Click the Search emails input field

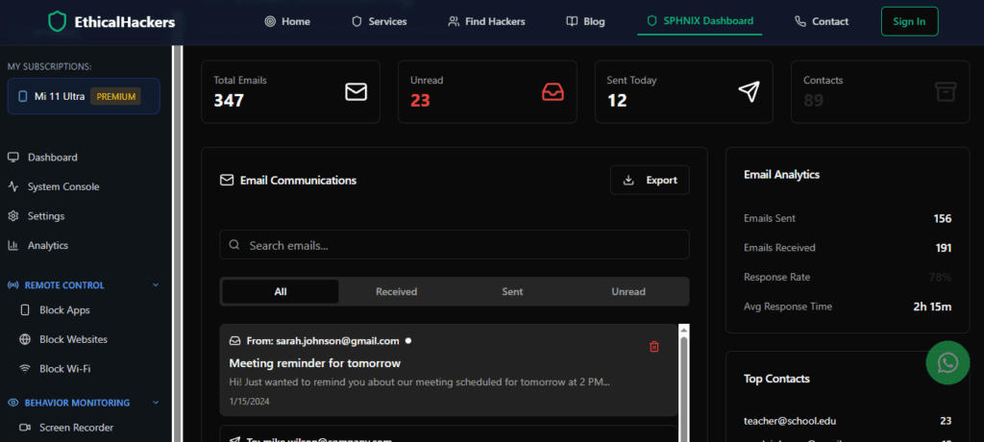point(455,245)
